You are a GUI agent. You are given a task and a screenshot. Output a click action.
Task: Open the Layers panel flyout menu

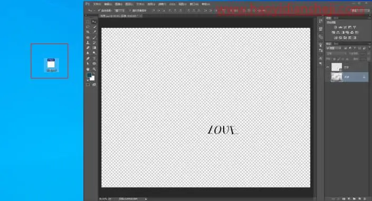tap(369, 44)
